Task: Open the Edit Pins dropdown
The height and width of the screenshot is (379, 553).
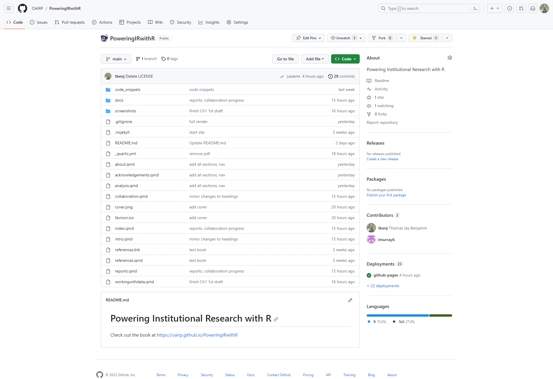Action: [309, 38]
